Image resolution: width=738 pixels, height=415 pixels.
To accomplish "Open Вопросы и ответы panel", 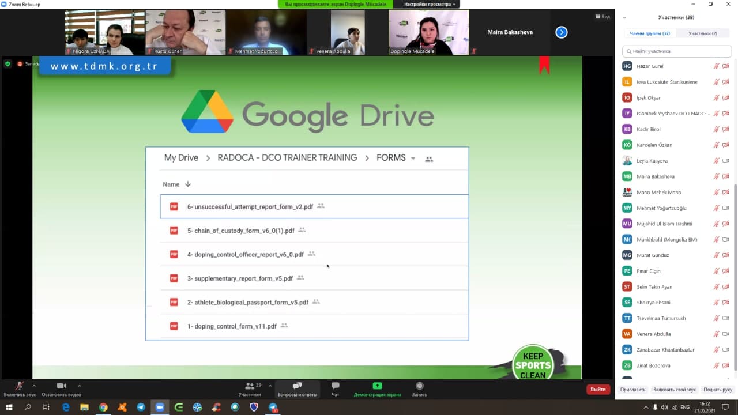I will [298, 389].
